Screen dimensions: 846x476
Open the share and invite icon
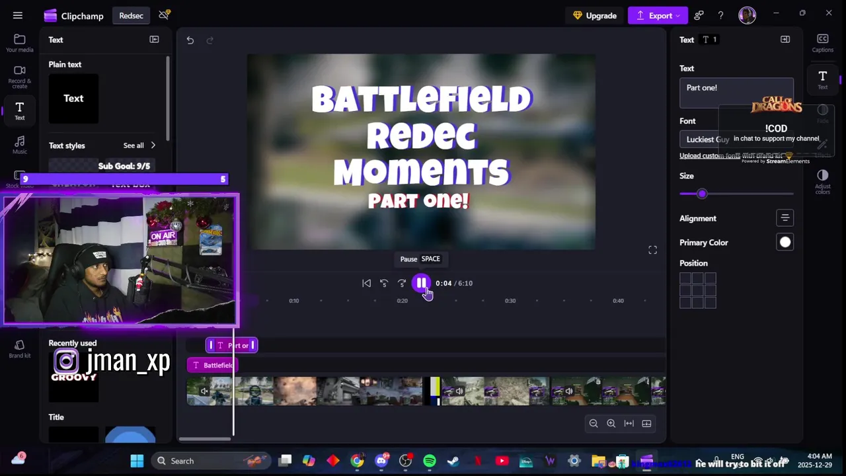pyautogui.click(x=699, y=15)
